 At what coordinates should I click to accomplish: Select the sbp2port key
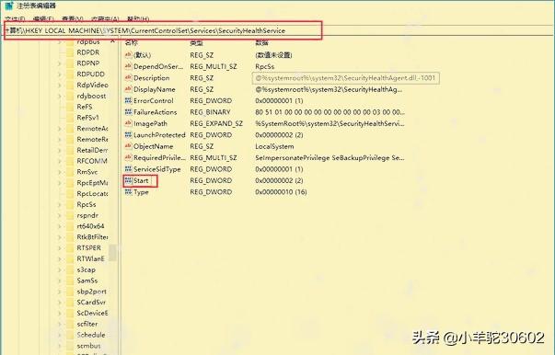pyautogui.click(x=92, y=292)
